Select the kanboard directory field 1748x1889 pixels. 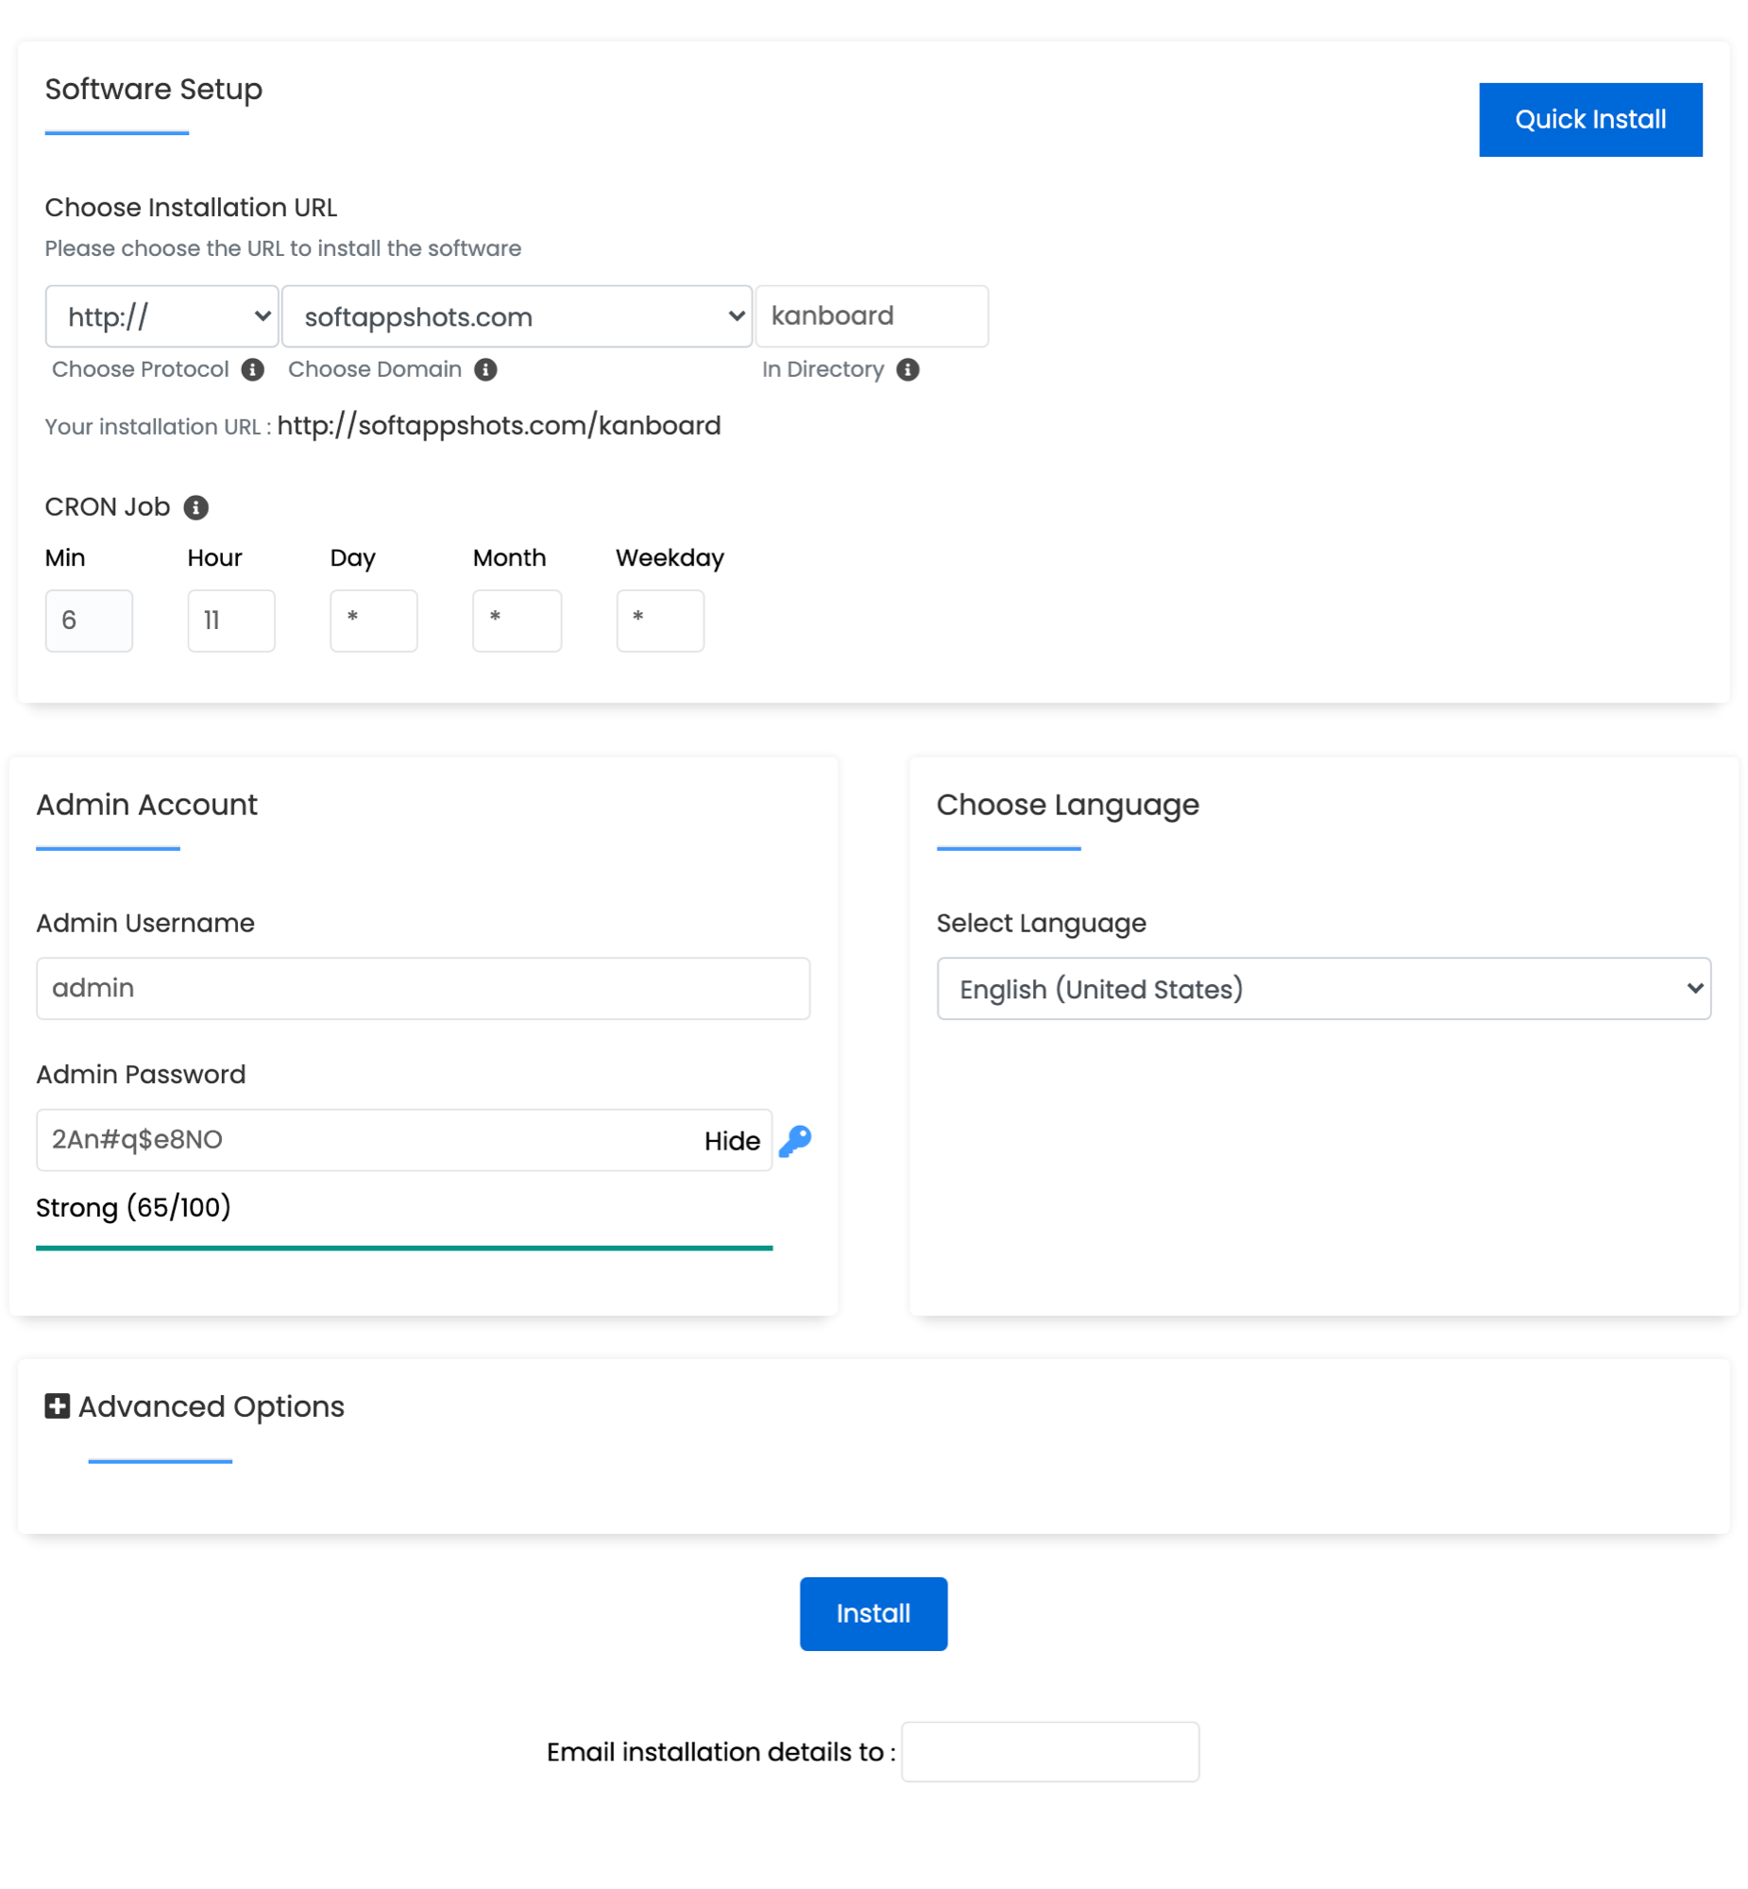click(871, 316)
